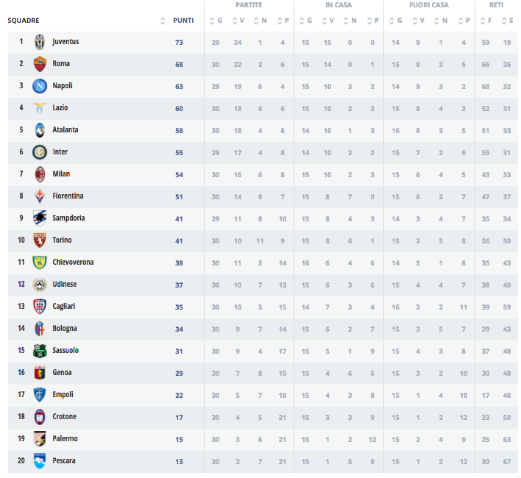Click the Milan club crest icon

40,174
